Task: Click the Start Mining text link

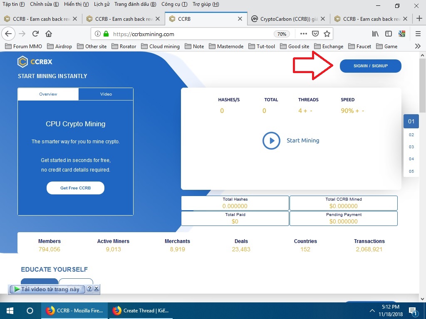Action: 303,140
